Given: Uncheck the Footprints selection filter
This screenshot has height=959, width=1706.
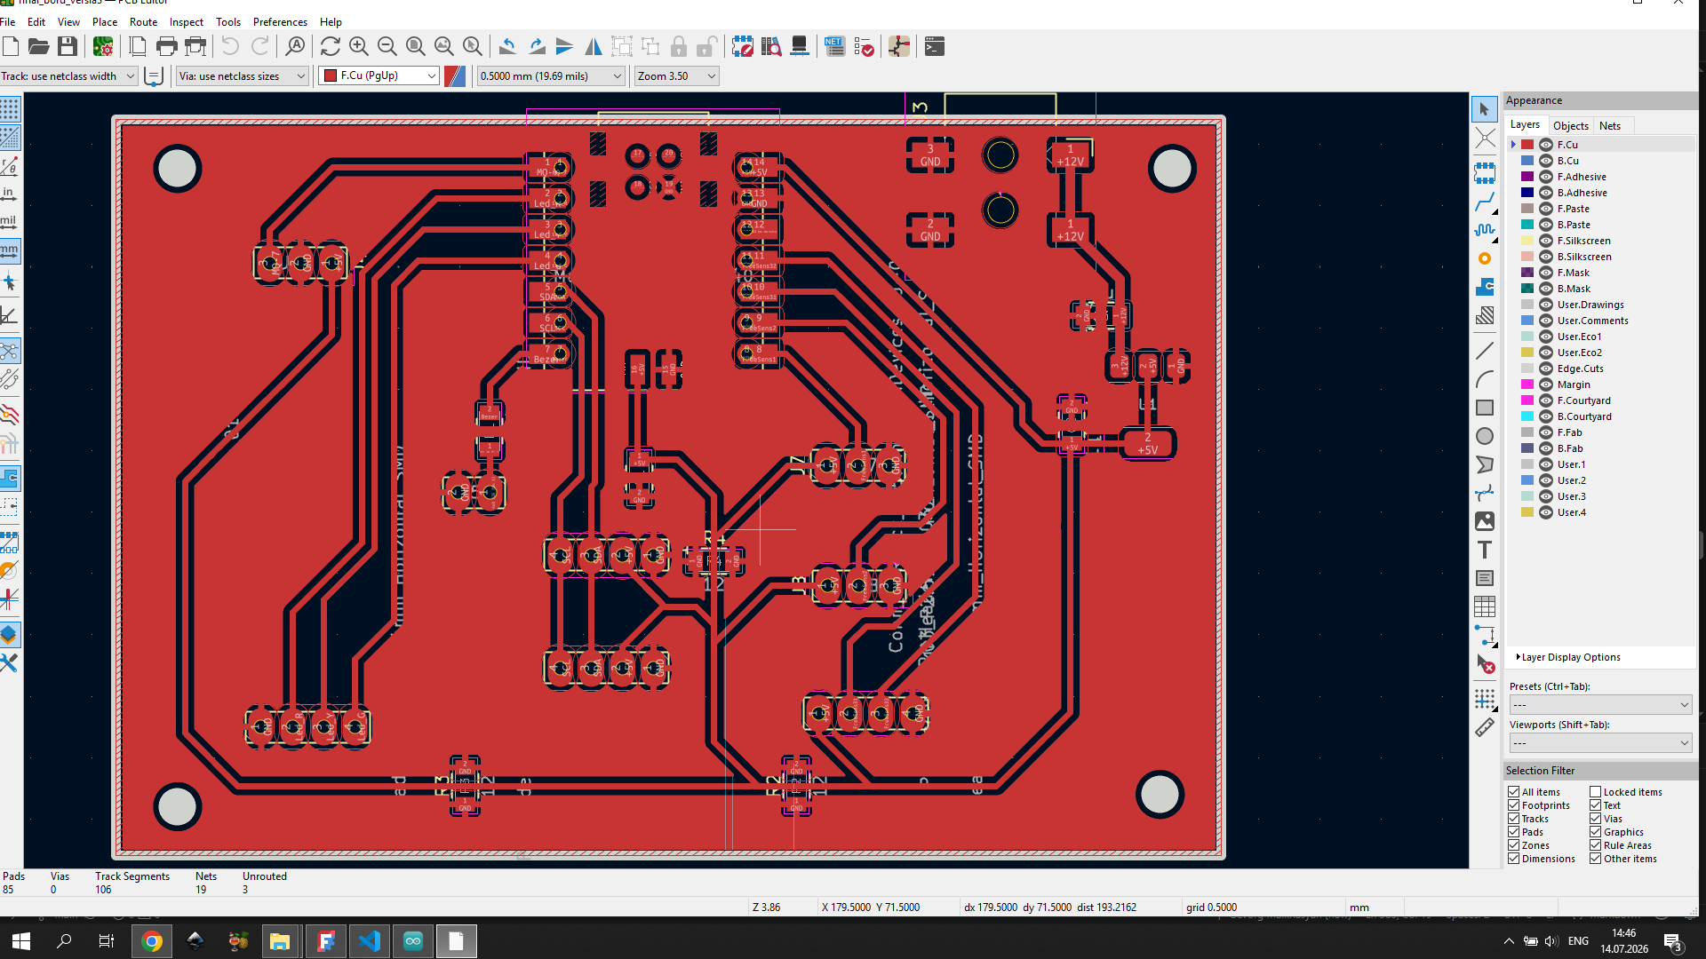Looking at the screenshot, I should pos(1514,805).
